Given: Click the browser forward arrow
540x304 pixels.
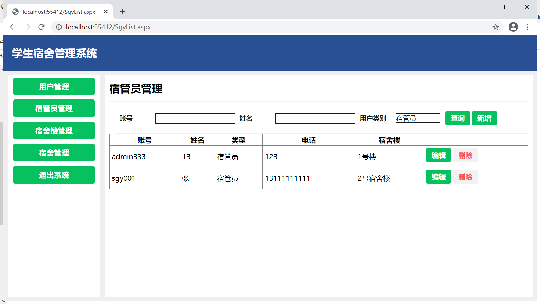Looking at the screenshot, I should (x=27, y=27).
